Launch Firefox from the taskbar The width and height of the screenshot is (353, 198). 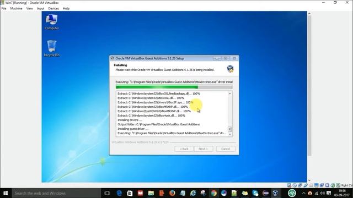coord(172,193)
